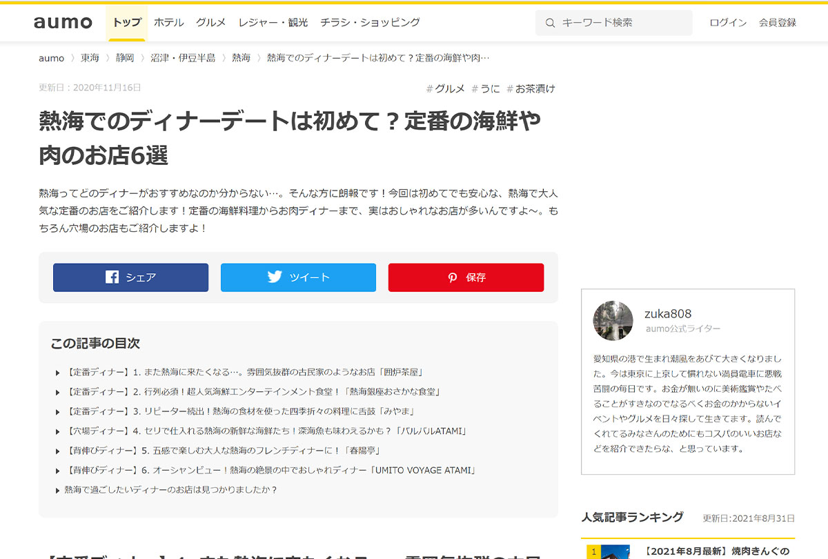This screenshot has width=828, height=559.
Task: Click the aumo公式ライター label
Action: coord(683,329)
